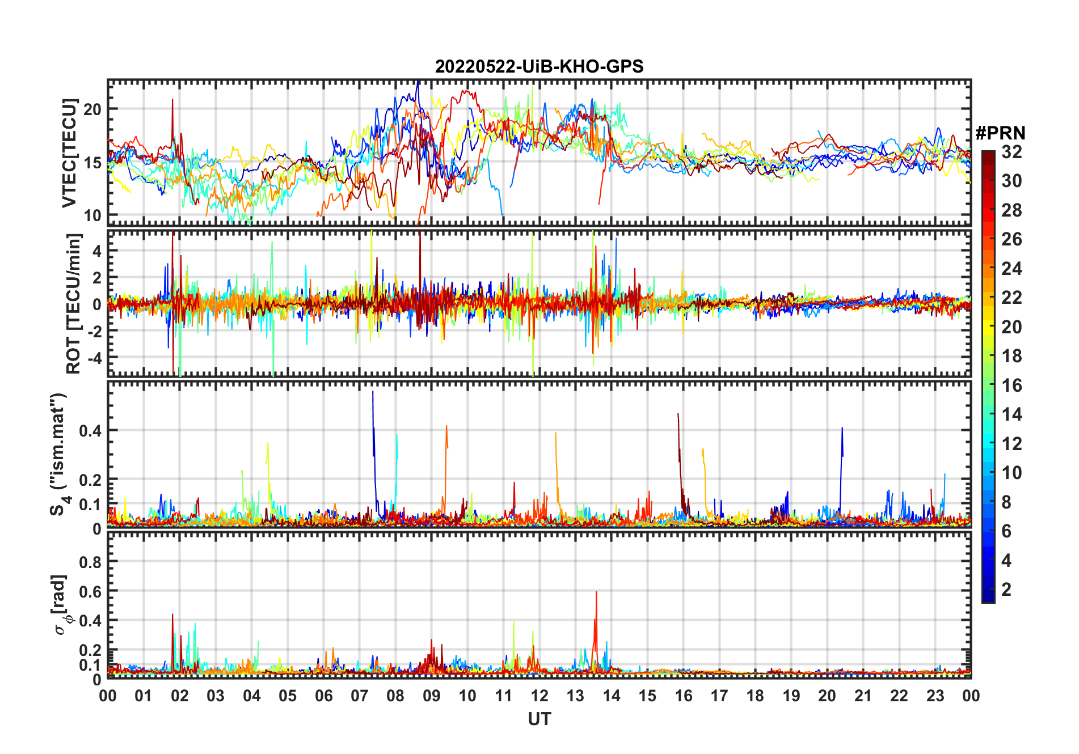The width and height of the screenshot is (1079, 754).
Task: Click the x-axis hour tick label 23
Action: click(x=935, y=696)
